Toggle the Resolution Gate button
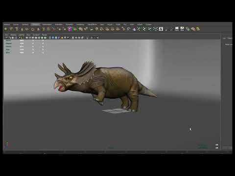 coord(33,38)
